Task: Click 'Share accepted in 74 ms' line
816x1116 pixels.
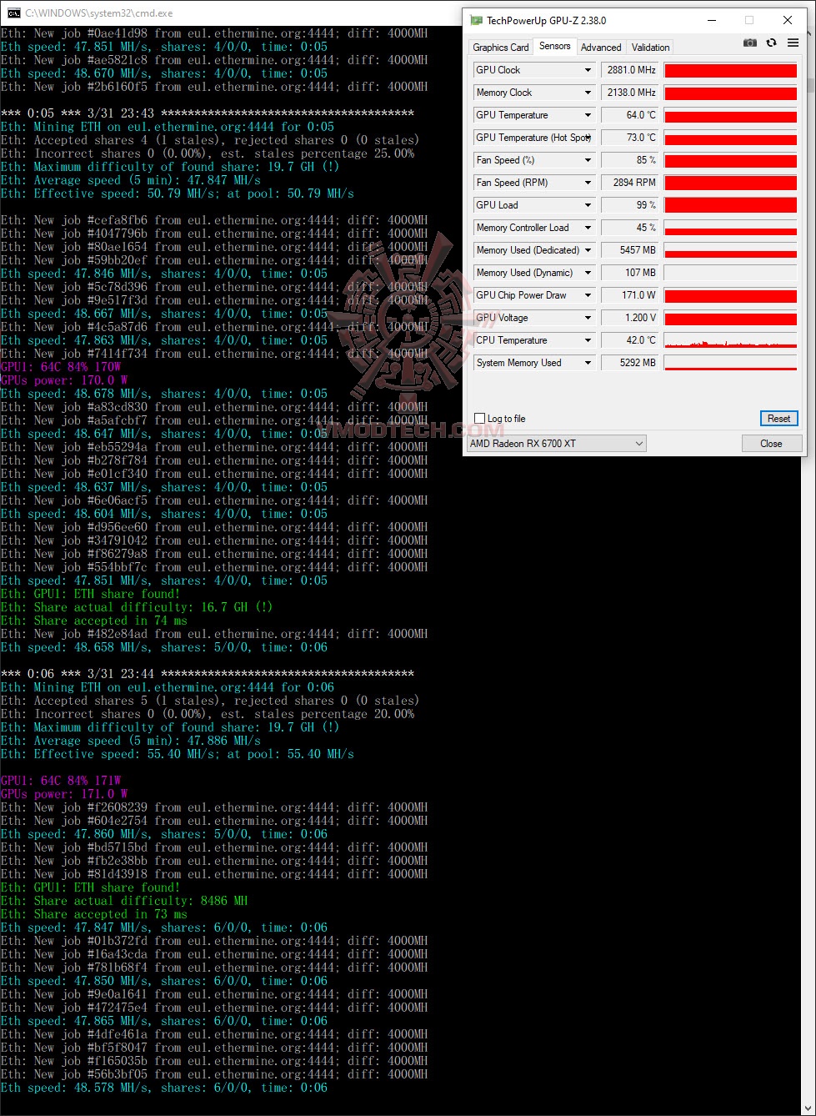Action: (x=94, y=621)
